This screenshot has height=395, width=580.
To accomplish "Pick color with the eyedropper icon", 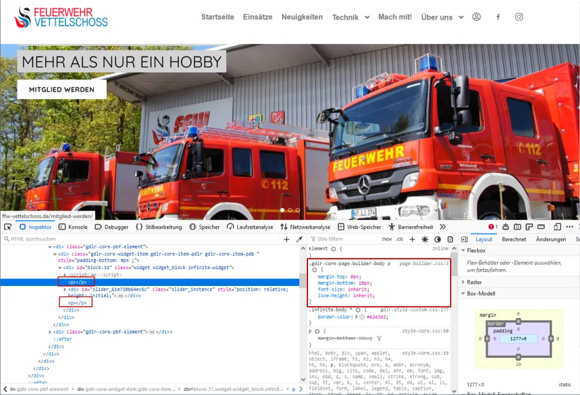I will (x=300, y=240).
